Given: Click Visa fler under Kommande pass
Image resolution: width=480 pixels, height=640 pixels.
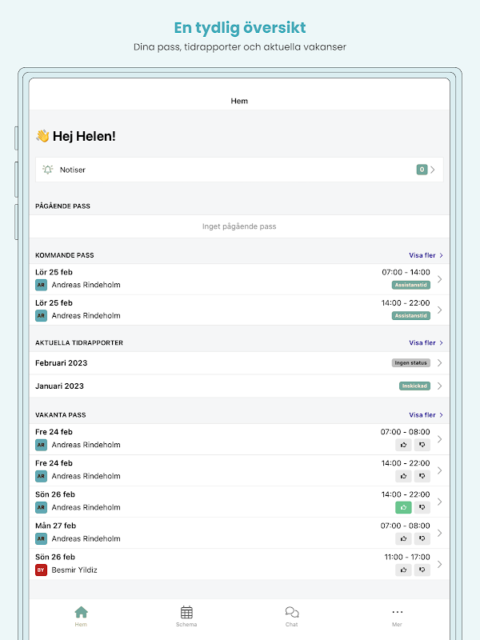Looking at the screenshot, I should click(x=426, y=256).
